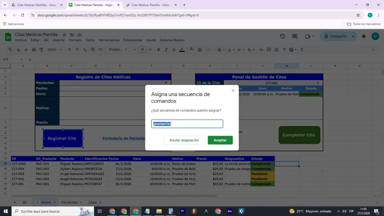Click the insert comment icon
The image size is (384, 216).
pos(268,49)
